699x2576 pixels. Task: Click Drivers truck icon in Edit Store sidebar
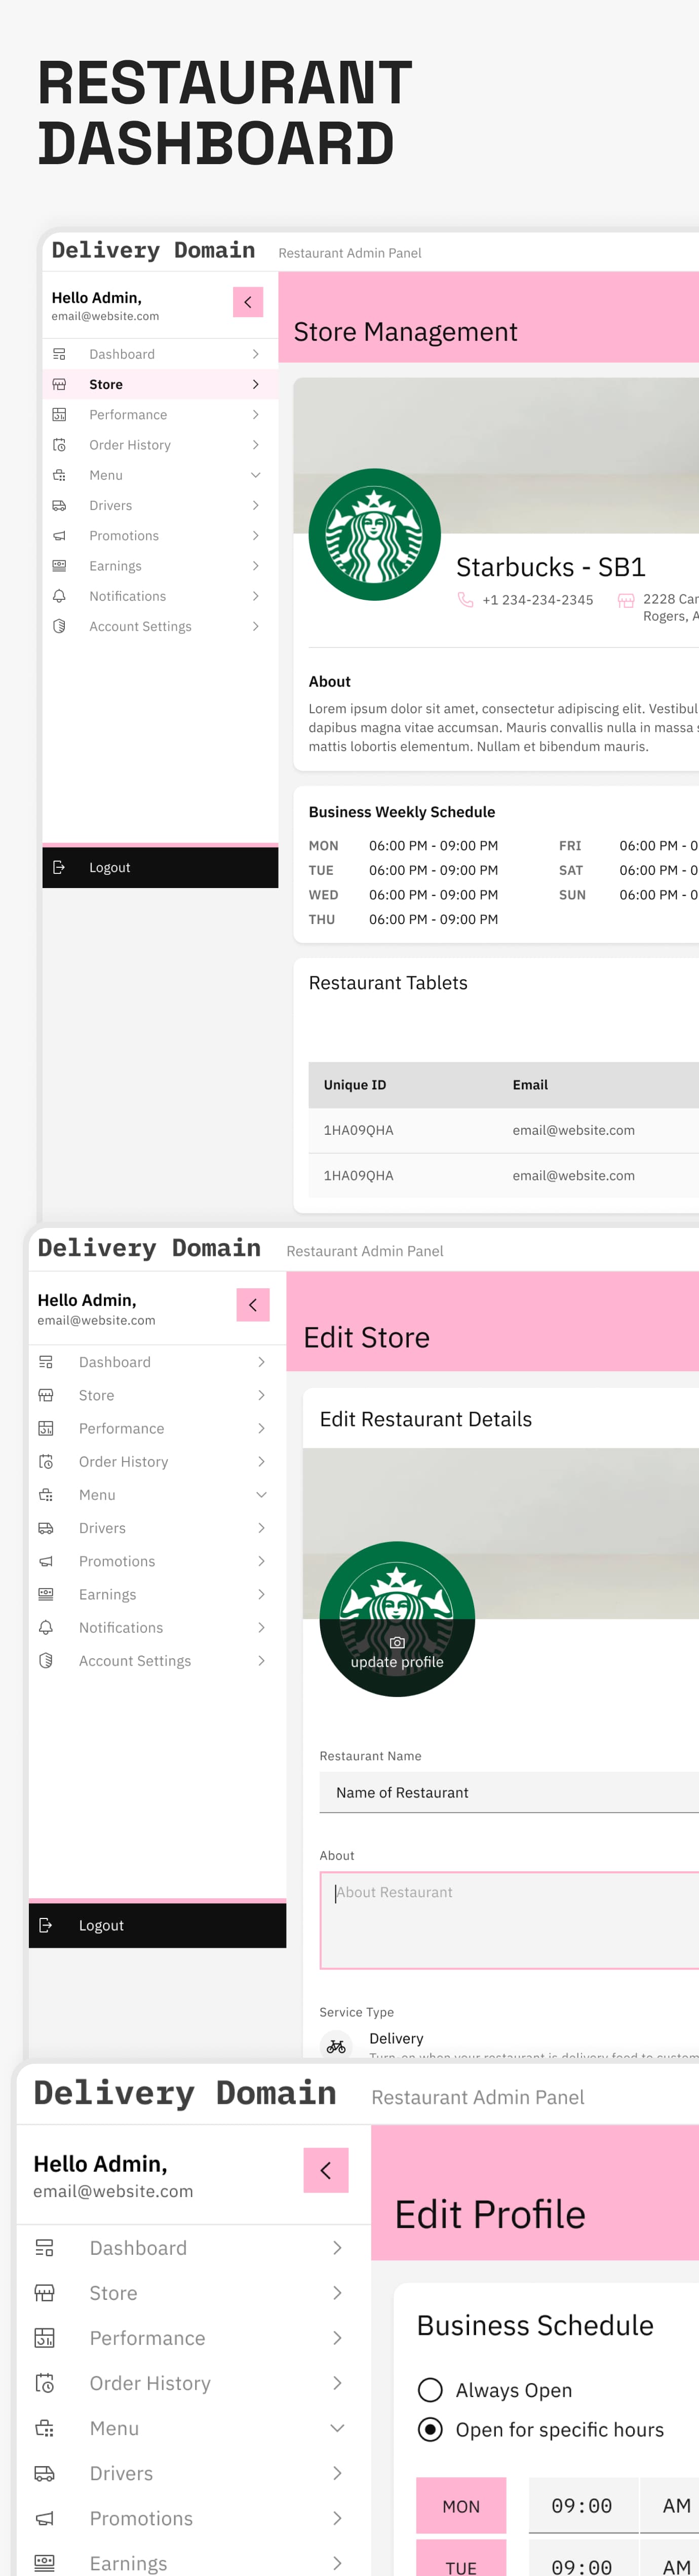[x=46, y=1528]
